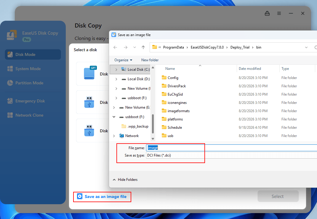Click the Select button
The width and height of the screenshot is (317, 219).
(278, 196)
